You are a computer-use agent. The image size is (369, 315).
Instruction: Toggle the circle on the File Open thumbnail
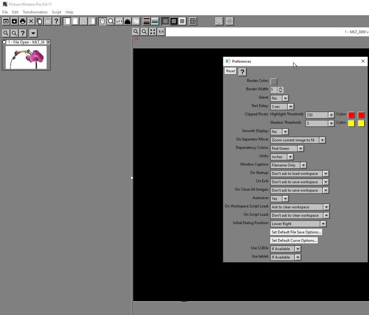(5, 42)
